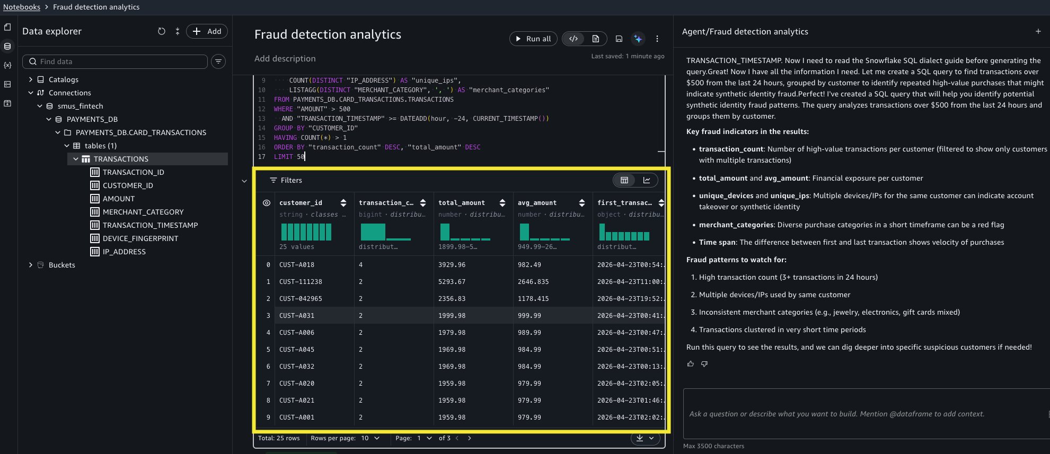Click the AI agent sparkle icon
This screenshot has height=454, width=1050.
pos(638,39)
